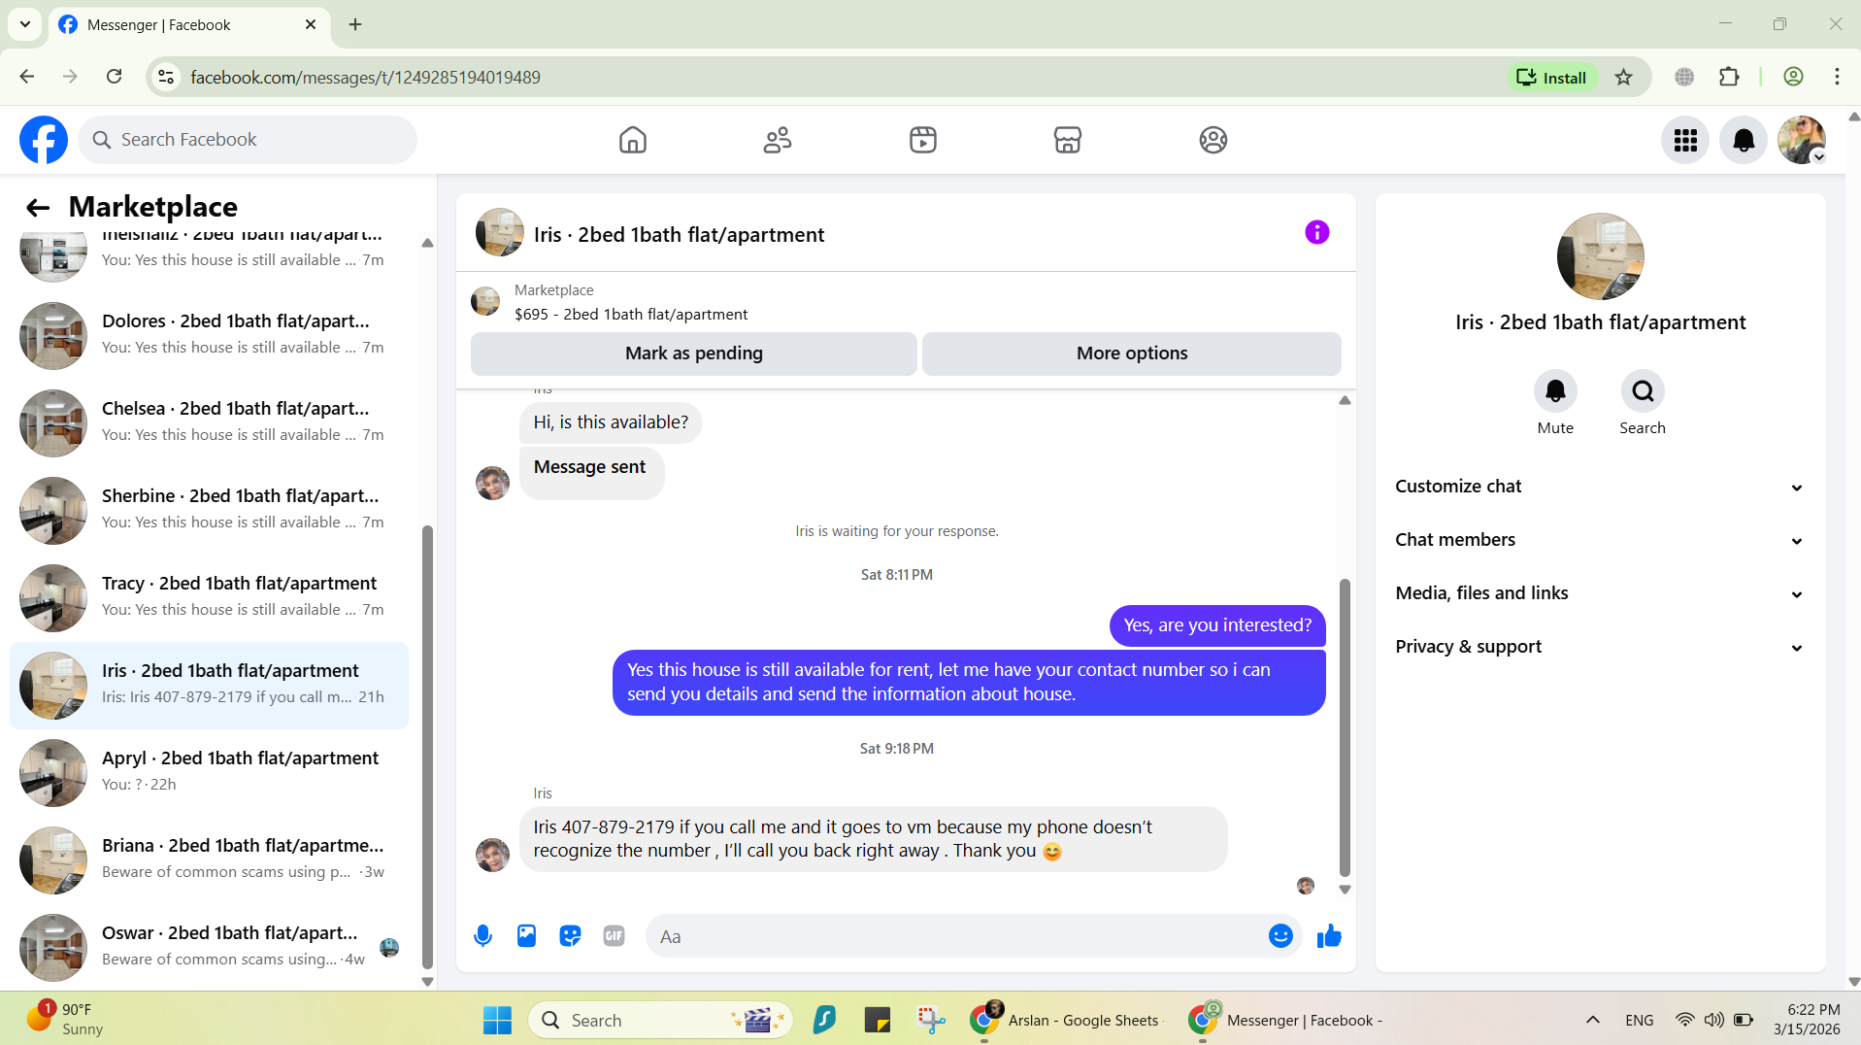Expand Media, files and links section
1861x1045 pixels.
tap(1600, 593)
